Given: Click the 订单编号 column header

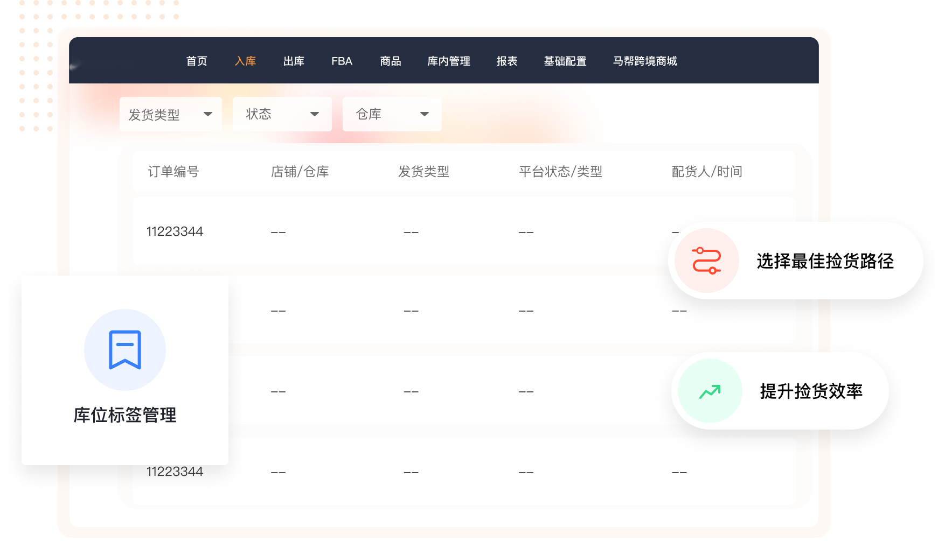Looking at the screenshot, I should [x=173, y=172].
